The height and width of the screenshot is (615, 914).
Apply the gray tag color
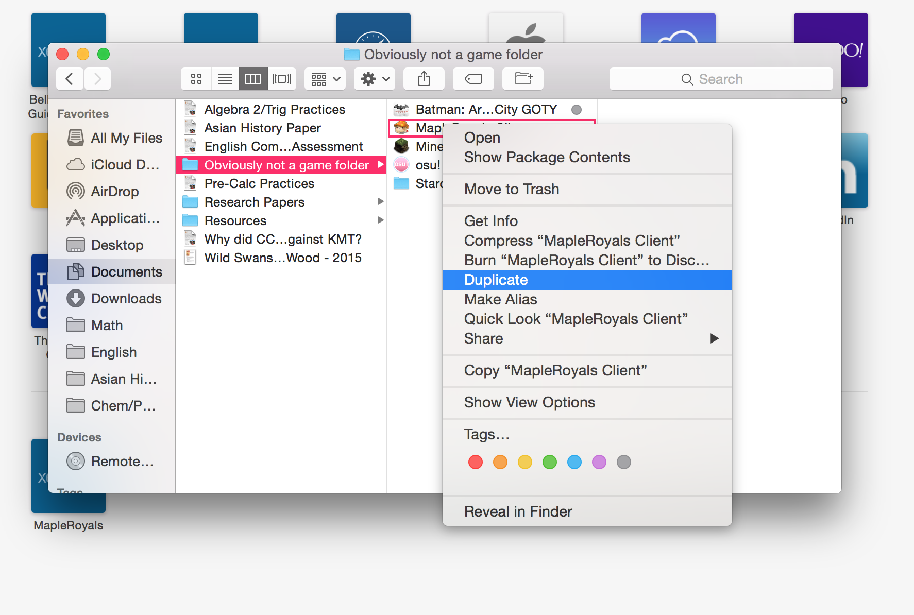click(624, 462)
